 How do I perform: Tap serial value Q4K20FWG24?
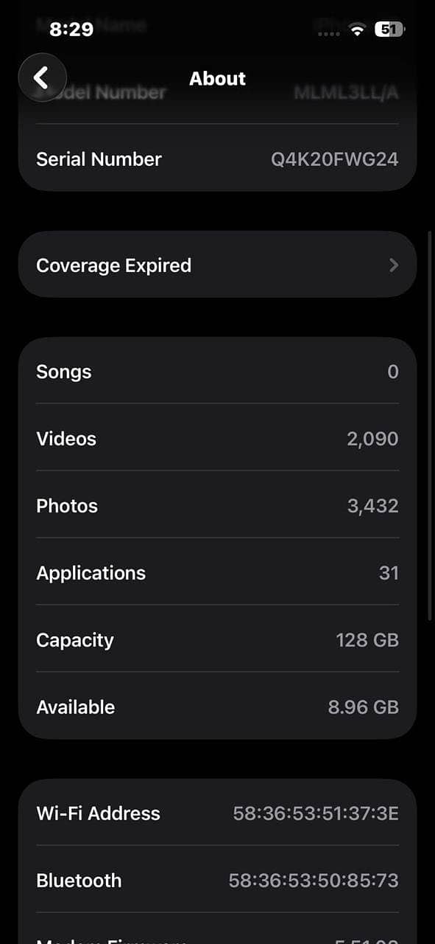[x=334, y=159]
